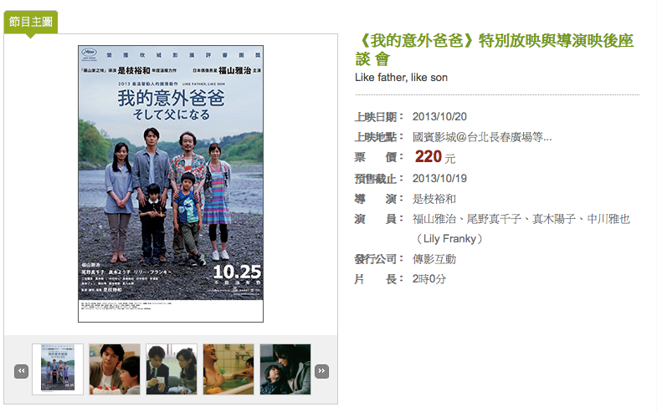Screen dimensions: 657x412
Task: Click the presale deadline 2013/10/19
Action: point(439,179)
